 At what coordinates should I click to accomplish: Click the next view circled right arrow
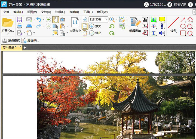click(x=48, y=26)
